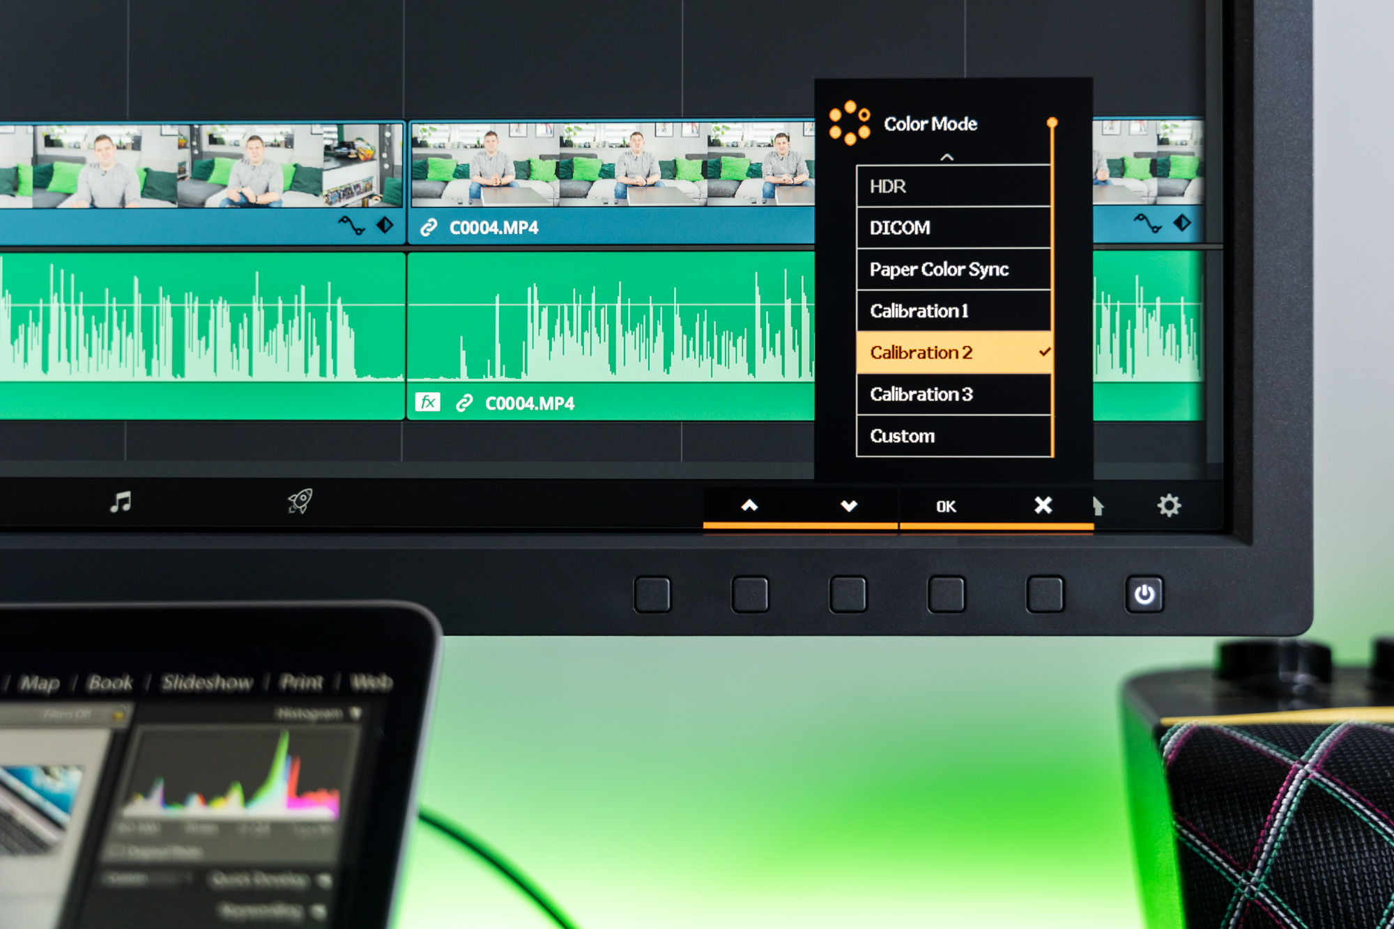Click the curve icon on the right video clip
This screenshot has width=1394, height=929.
1147,223
